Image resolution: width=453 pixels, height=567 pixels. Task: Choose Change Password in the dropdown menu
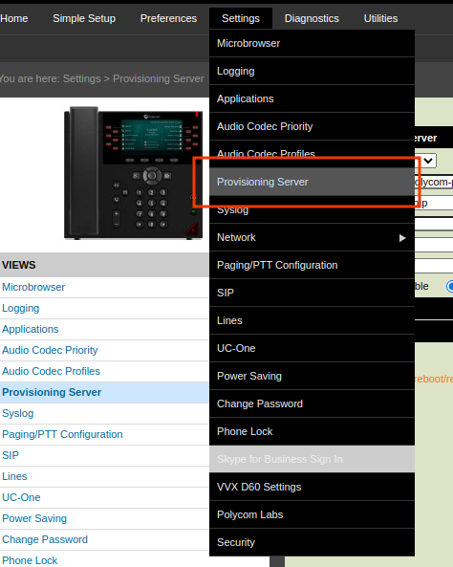click(312, 403)
